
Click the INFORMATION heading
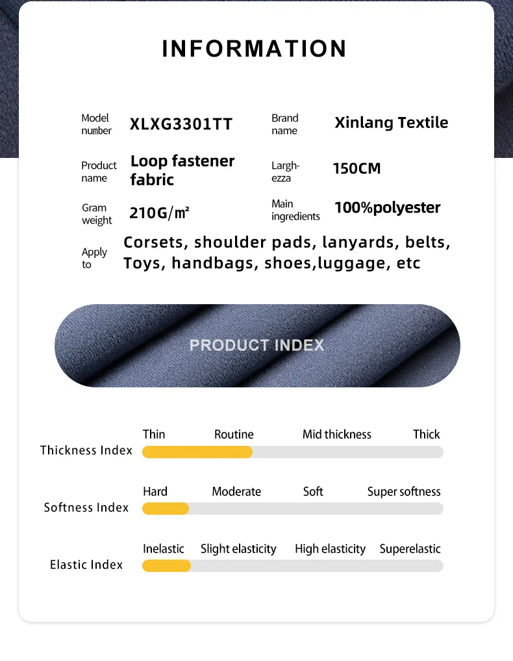pos(255,49)
